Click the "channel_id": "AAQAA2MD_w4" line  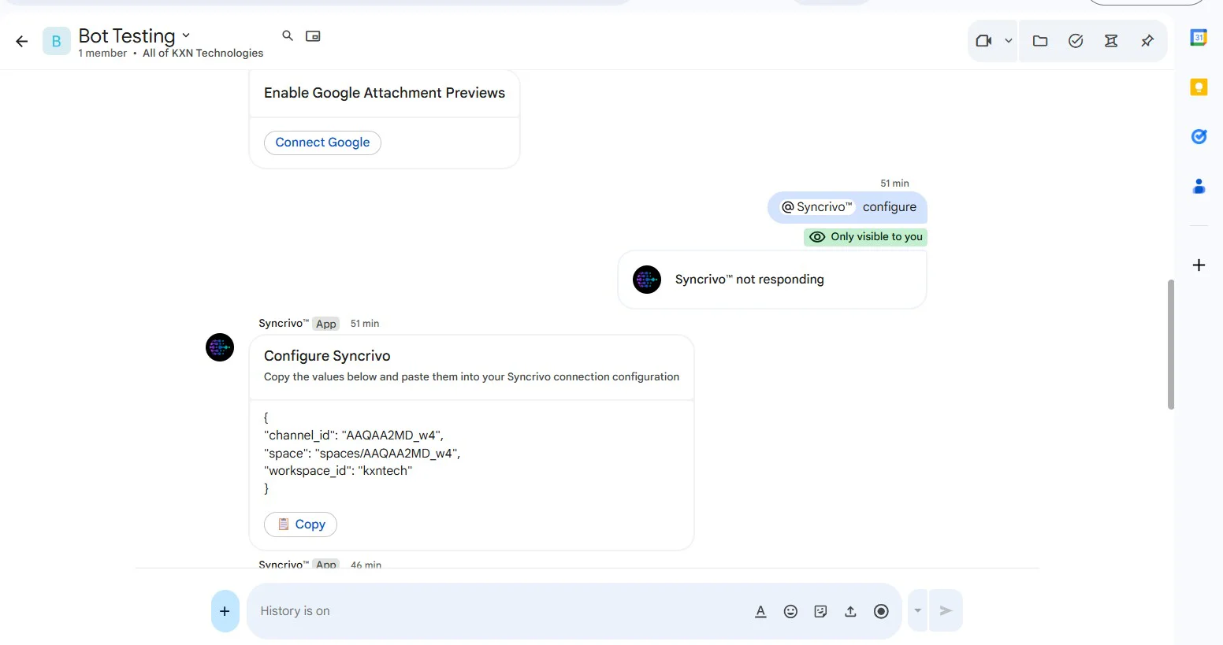point(354,436)
